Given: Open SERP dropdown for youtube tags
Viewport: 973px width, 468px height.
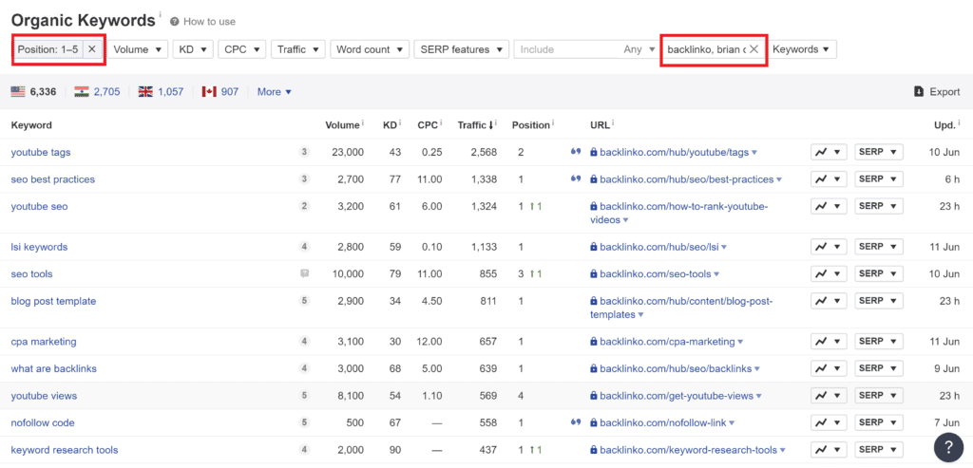Looking at the screenshot, I should click(879, 152).
